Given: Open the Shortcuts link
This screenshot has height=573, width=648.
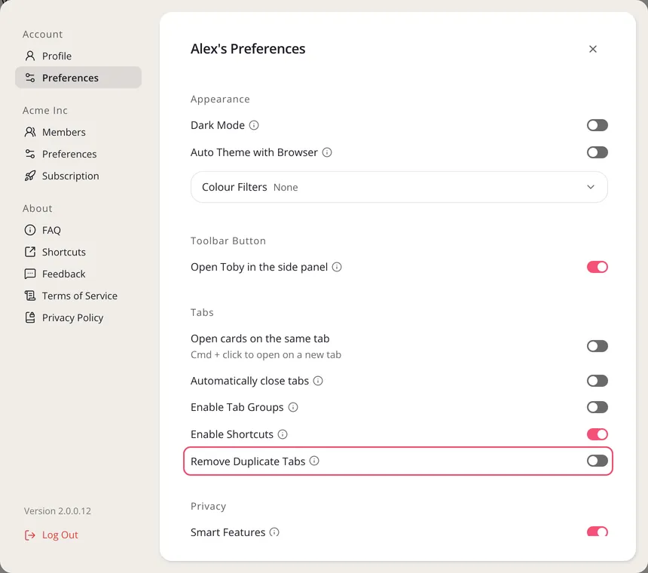Looking at the screenshot, I should 78,252.
